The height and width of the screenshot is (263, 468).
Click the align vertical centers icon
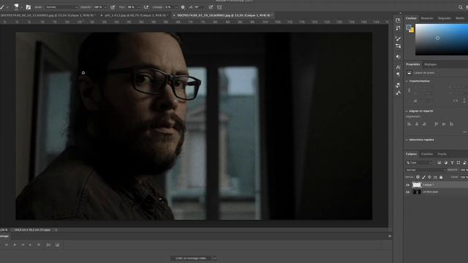[x=444, y=124]
